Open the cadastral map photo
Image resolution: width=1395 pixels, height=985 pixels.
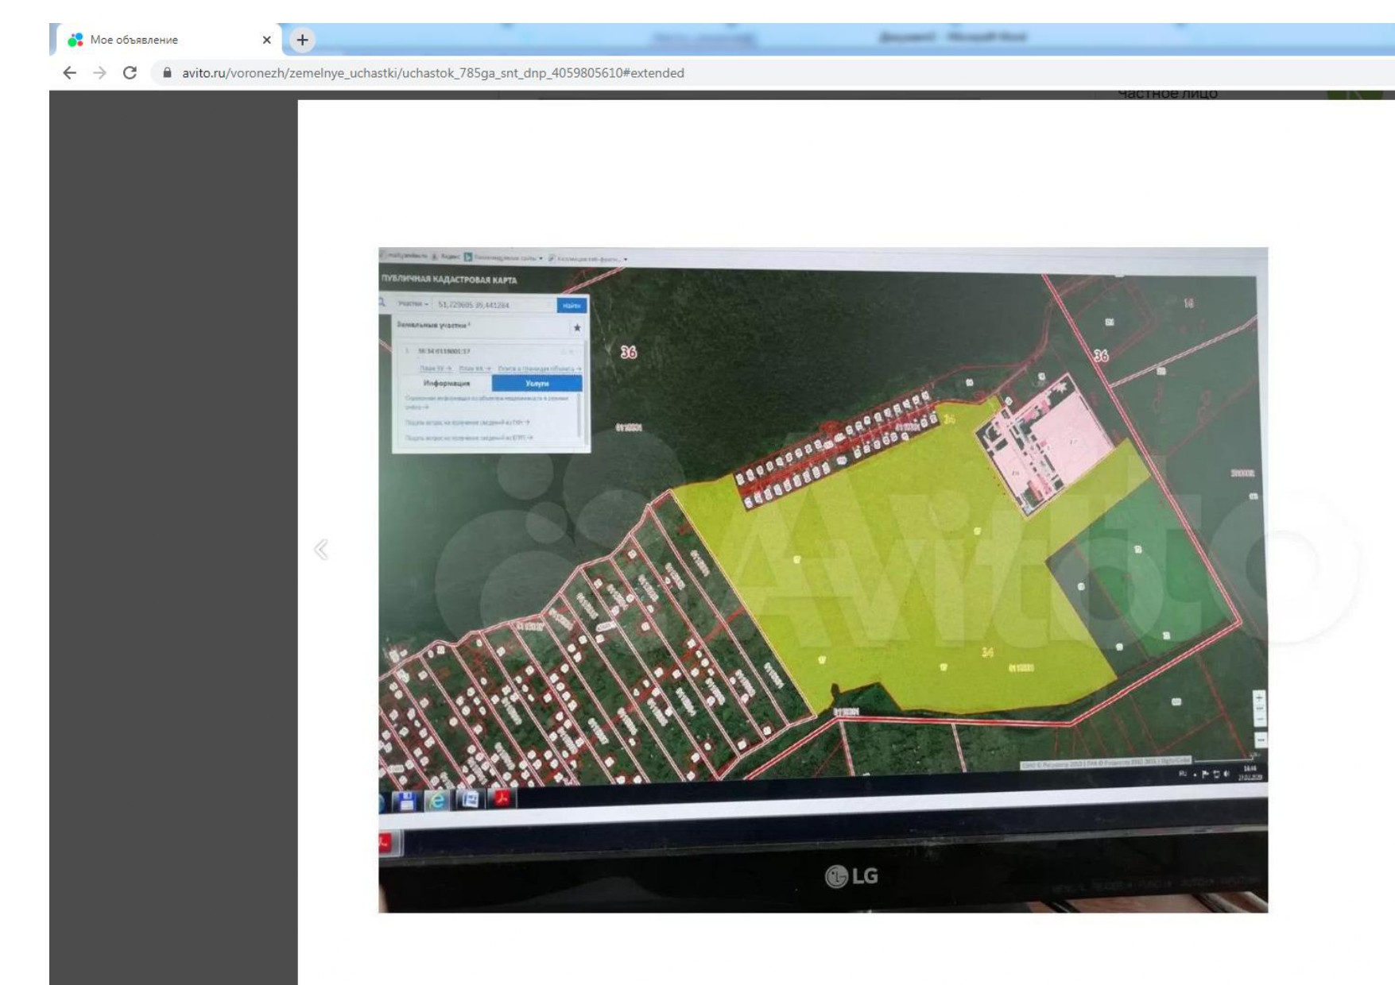[823, 580]
